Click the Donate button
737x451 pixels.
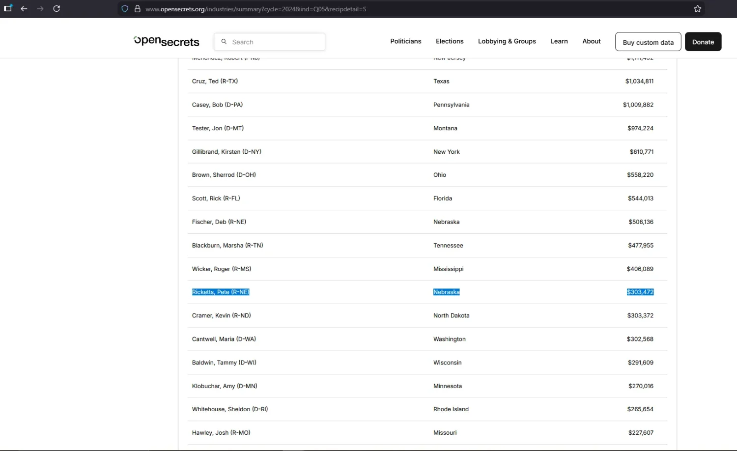(x=703, y=42)
